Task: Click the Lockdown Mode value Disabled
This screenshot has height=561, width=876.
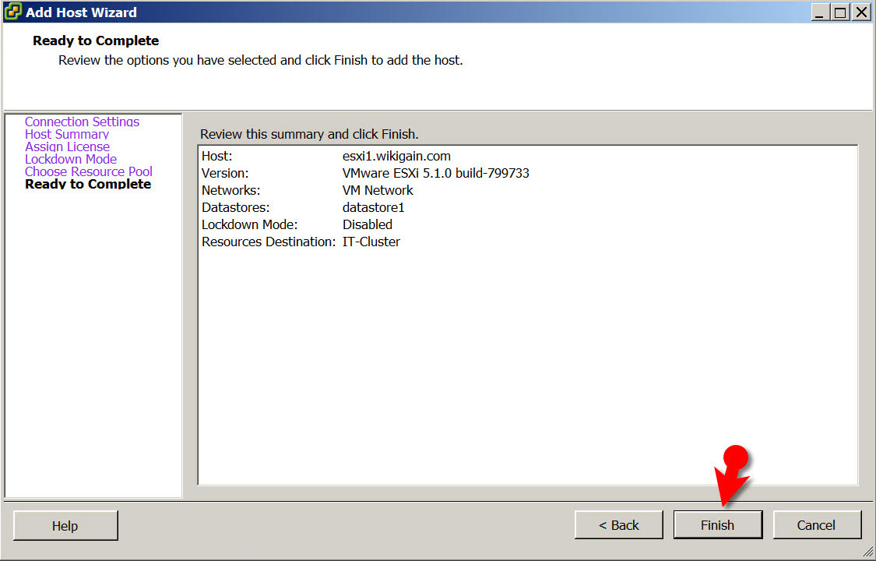Action: [x=367, y=224]
